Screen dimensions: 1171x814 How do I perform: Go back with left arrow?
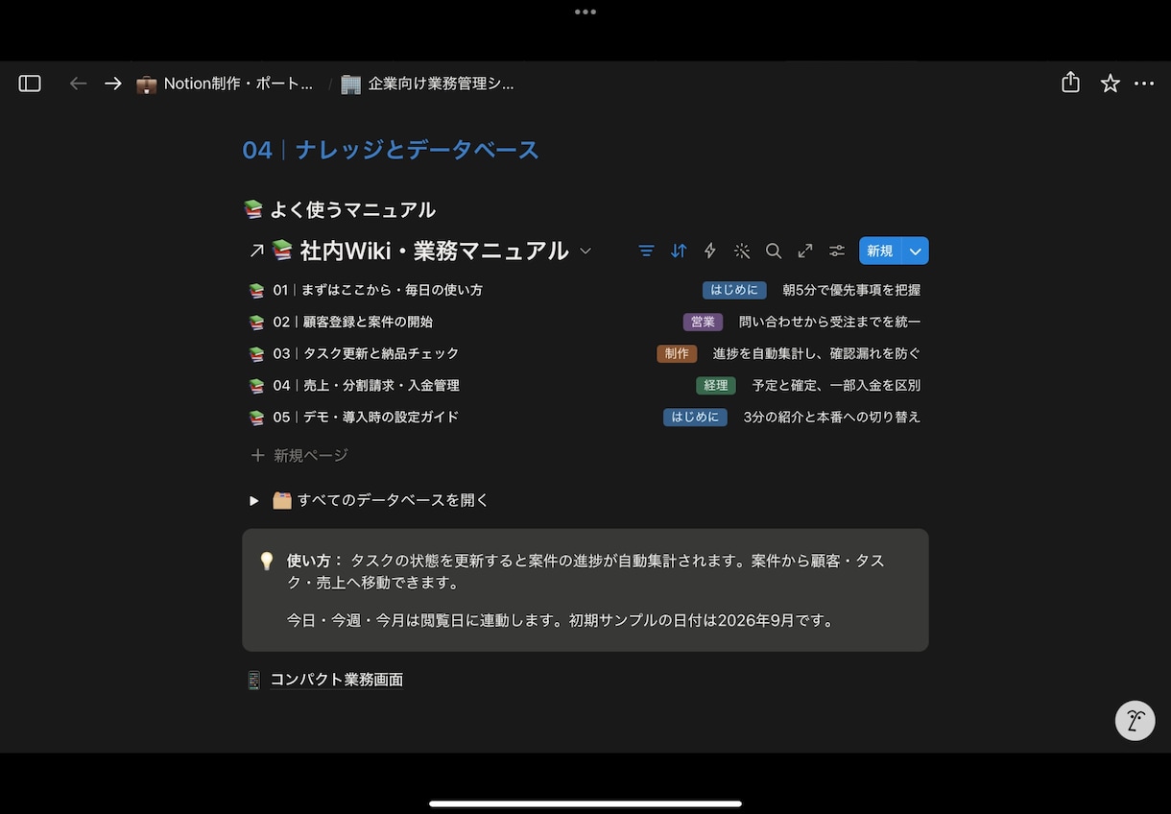[79, 84]
